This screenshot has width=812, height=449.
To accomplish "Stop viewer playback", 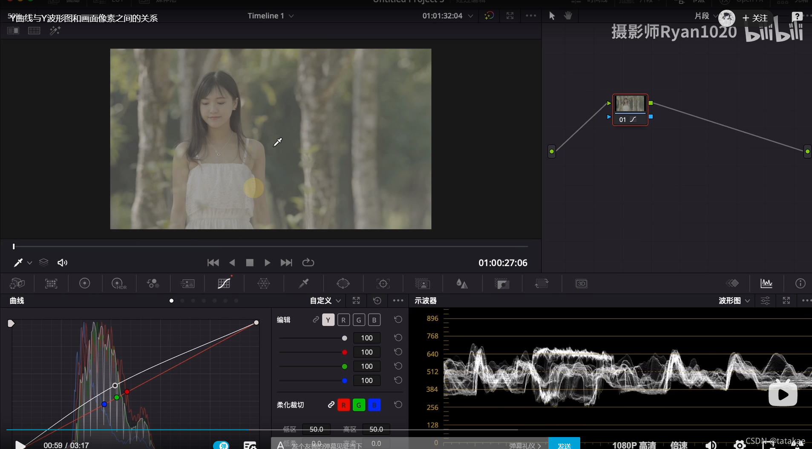I will [x=250, y=263].
